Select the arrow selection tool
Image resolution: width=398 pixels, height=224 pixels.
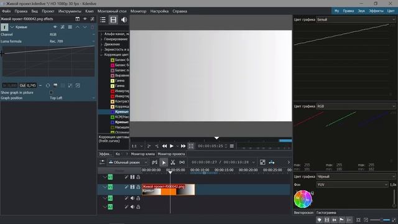164,162
